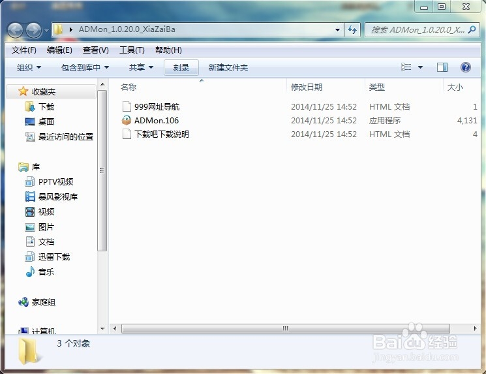Image resolution: width=486 pixels, height=374 pixels.
Task: Open the 编辑(E) menu
Action: 59,50
